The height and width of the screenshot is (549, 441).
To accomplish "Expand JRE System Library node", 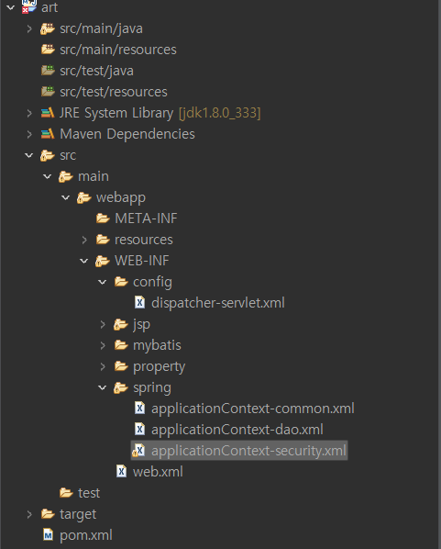I will click(x=29, y=113).
